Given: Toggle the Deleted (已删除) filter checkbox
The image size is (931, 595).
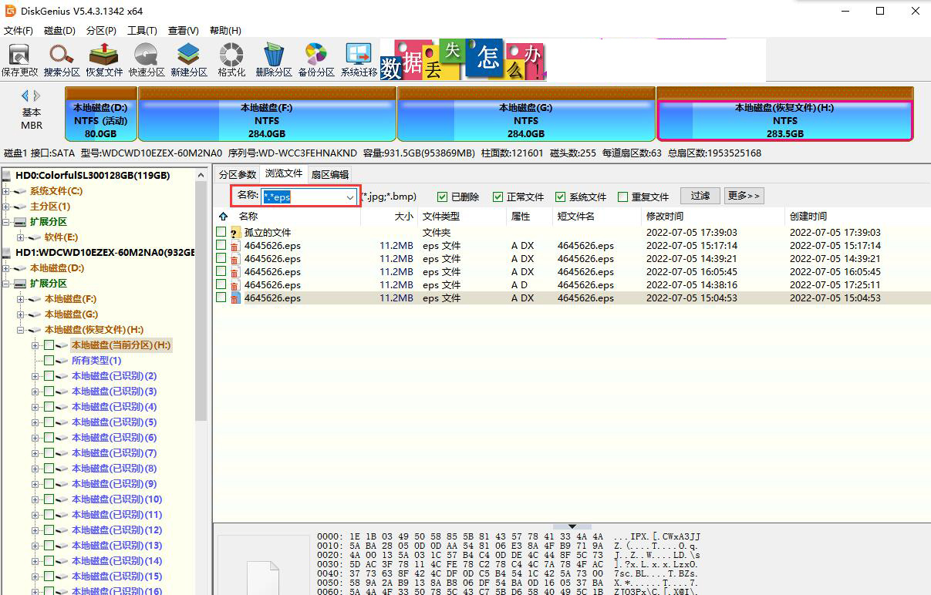Looking at the screenshot, I should (x=443, y=197).
